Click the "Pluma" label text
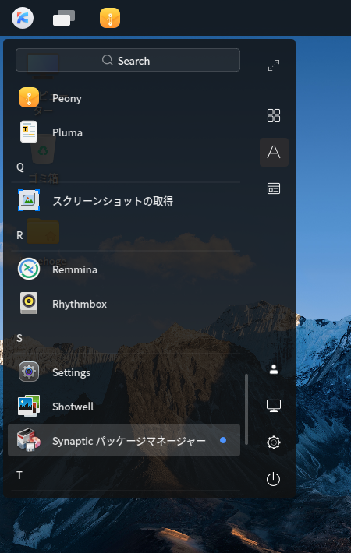The image size is (351, 553). point(67,132)
